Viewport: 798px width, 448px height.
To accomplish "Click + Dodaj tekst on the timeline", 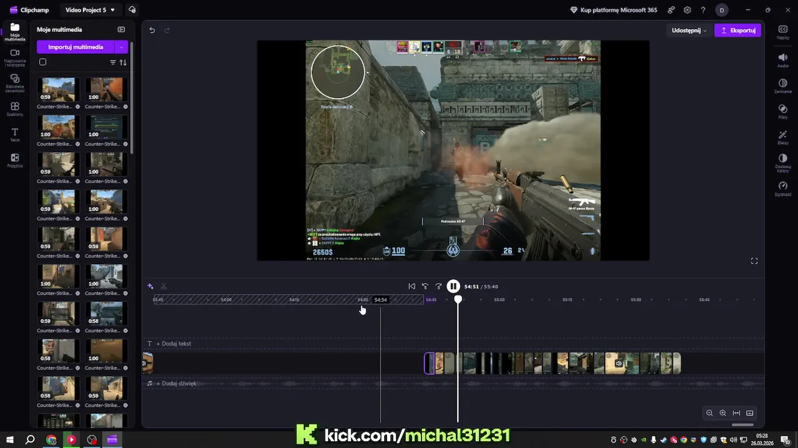I will pos(174,343).
